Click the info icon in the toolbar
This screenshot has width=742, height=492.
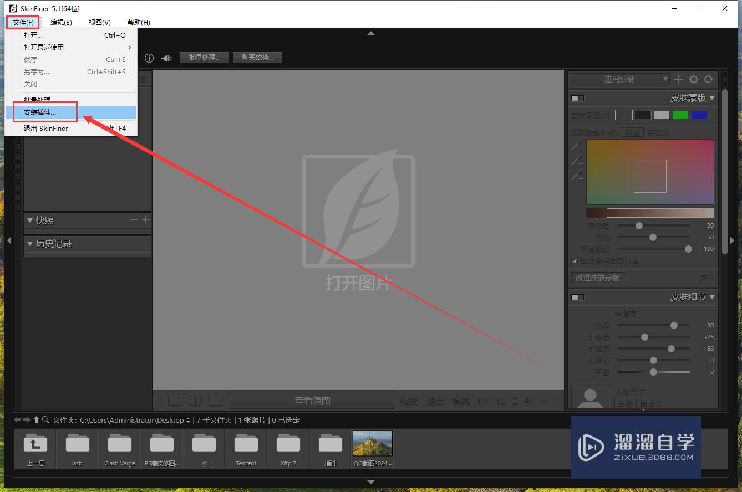tap(149, 58)
